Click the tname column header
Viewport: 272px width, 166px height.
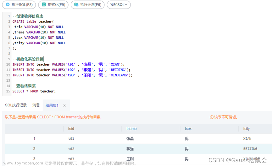click(131, 129)
